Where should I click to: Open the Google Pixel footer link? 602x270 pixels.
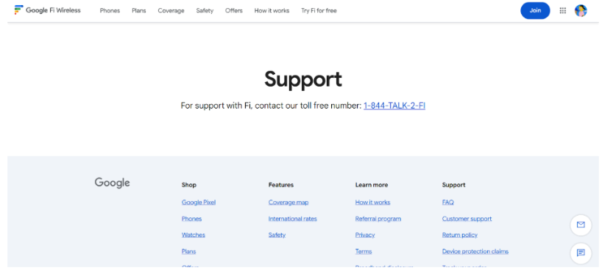pos(199,202)
